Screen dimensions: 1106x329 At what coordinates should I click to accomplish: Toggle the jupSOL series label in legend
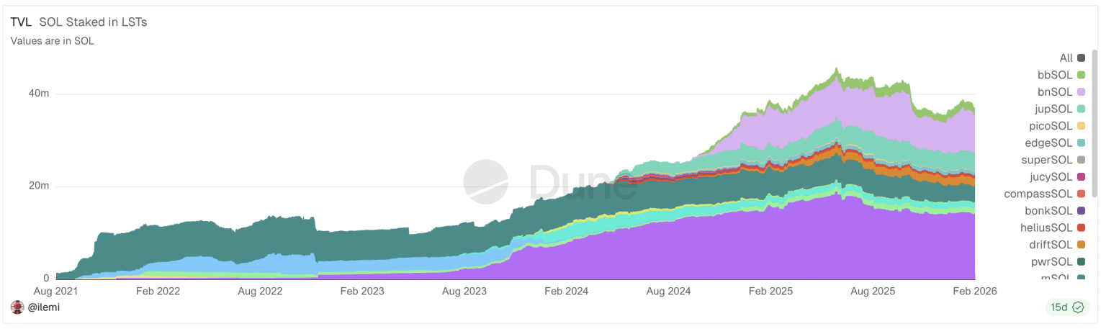tap(1054, 109)
